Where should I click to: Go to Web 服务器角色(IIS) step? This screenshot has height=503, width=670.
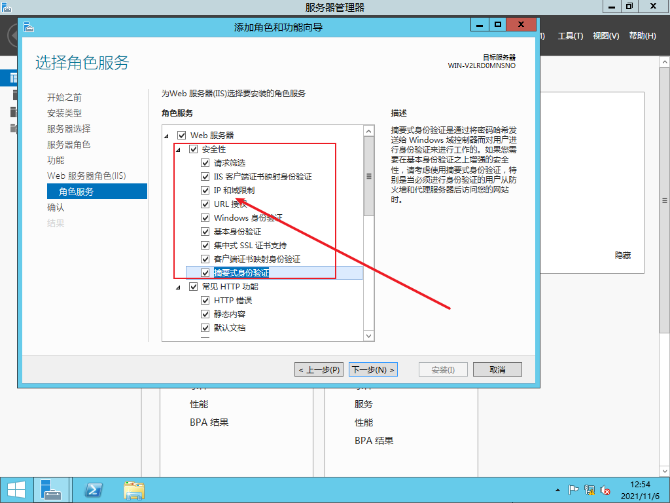87,176
